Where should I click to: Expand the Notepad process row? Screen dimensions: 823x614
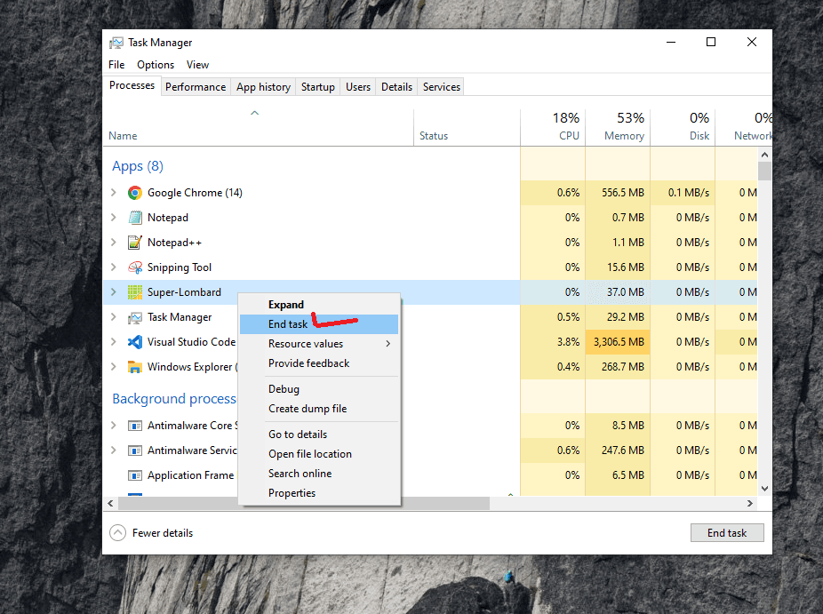click(114, 218)
